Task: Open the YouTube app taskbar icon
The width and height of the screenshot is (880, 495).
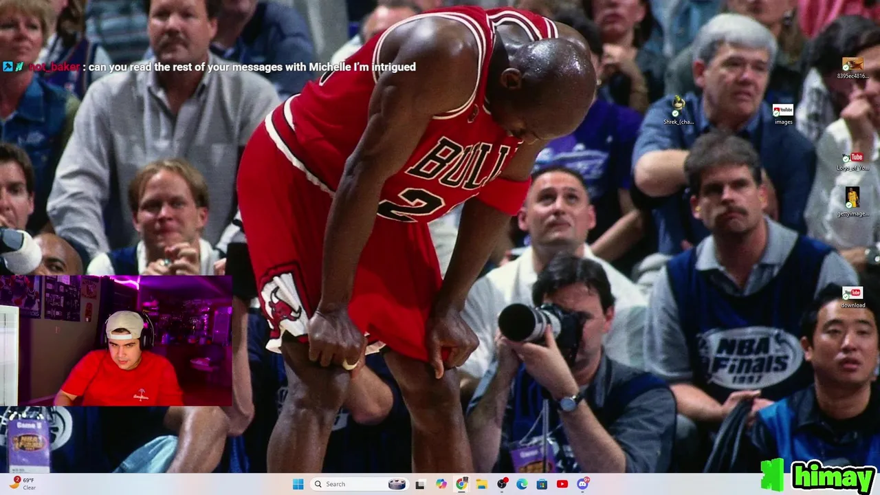Action: pyautogui.click(x=562, y=484)
